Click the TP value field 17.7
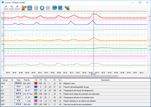Screen dimensions: 151x107 tap(18, 87)
